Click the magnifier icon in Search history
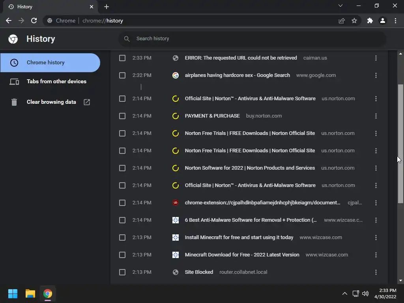 tap(127, 39)
